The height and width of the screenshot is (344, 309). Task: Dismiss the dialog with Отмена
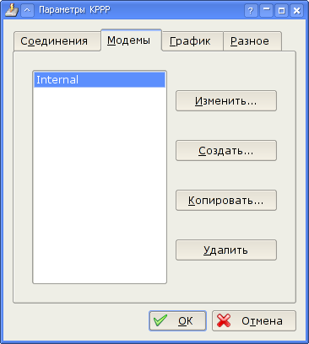(254, 320)
